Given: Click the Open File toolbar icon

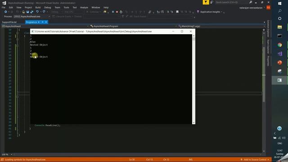Looking at the screenshot, I should 24,12.
